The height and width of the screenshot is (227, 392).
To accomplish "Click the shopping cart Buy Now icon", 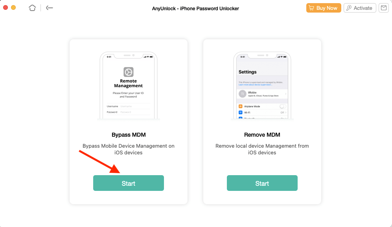I will click(311, 8).
